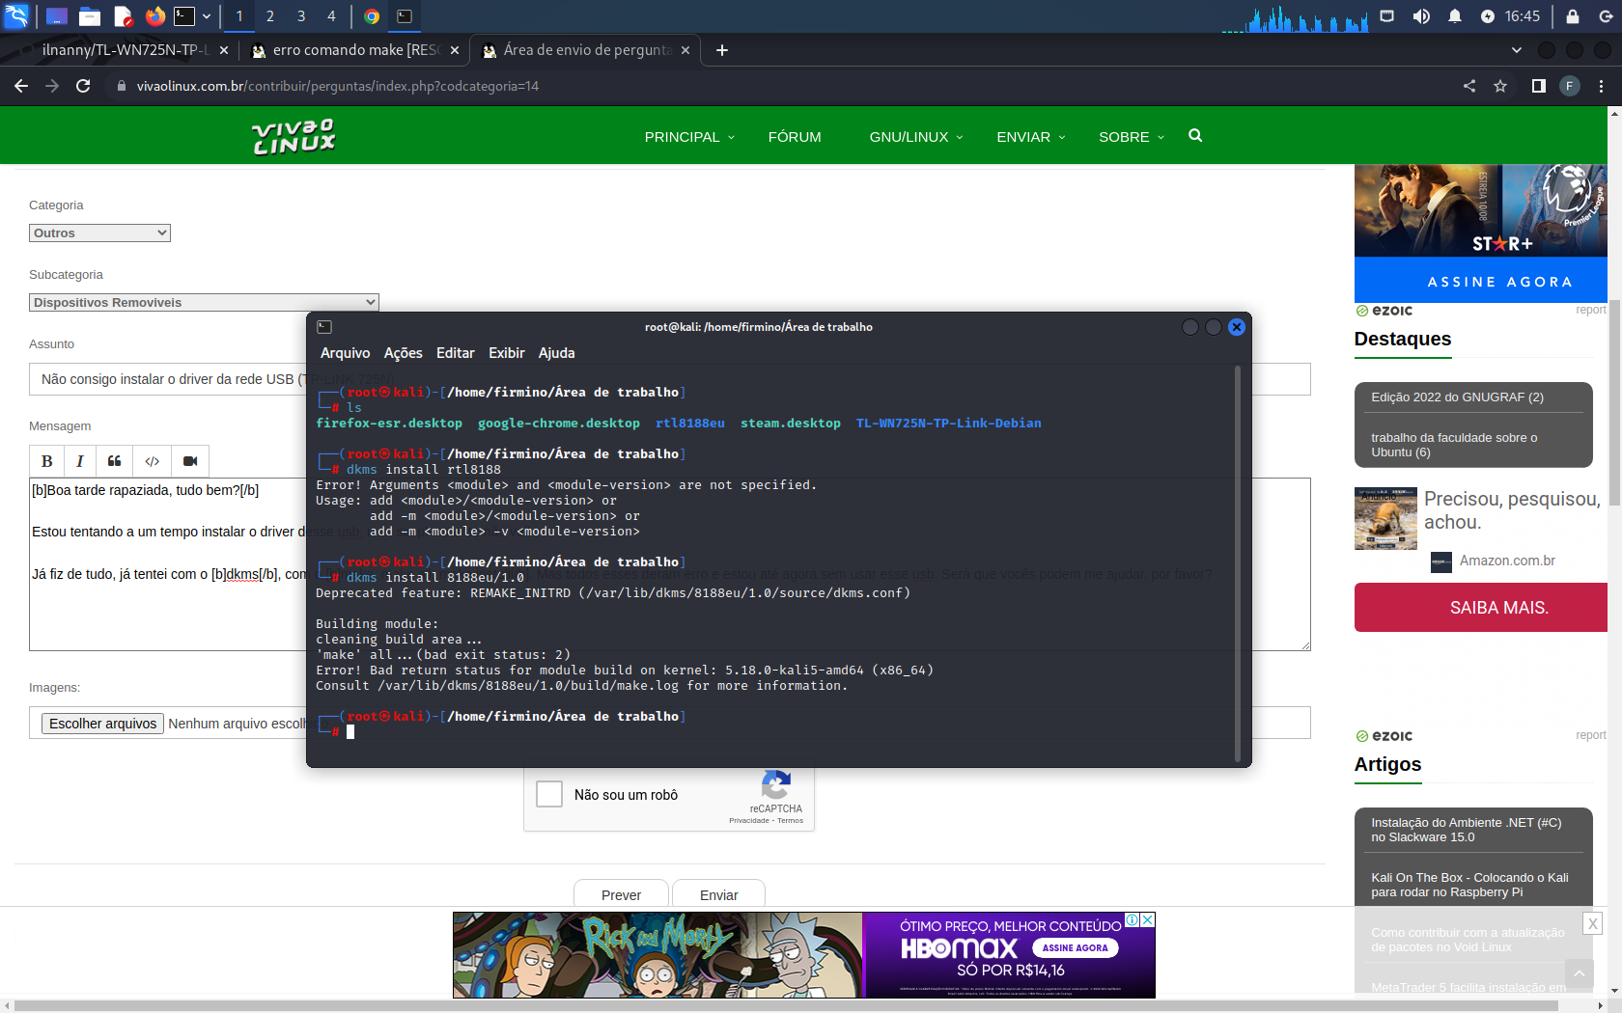
Task: Lock the screen with padlock icon
Action: click(x=1573, y=16)
